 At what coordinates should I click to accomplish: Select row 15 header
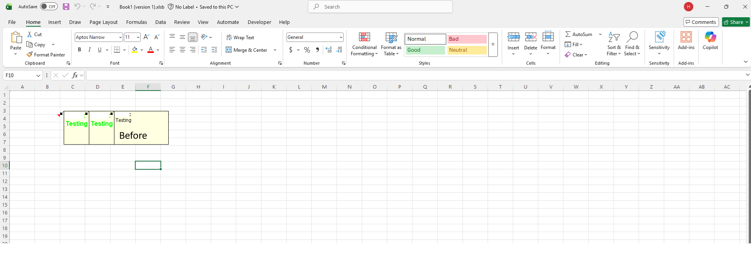5,205
